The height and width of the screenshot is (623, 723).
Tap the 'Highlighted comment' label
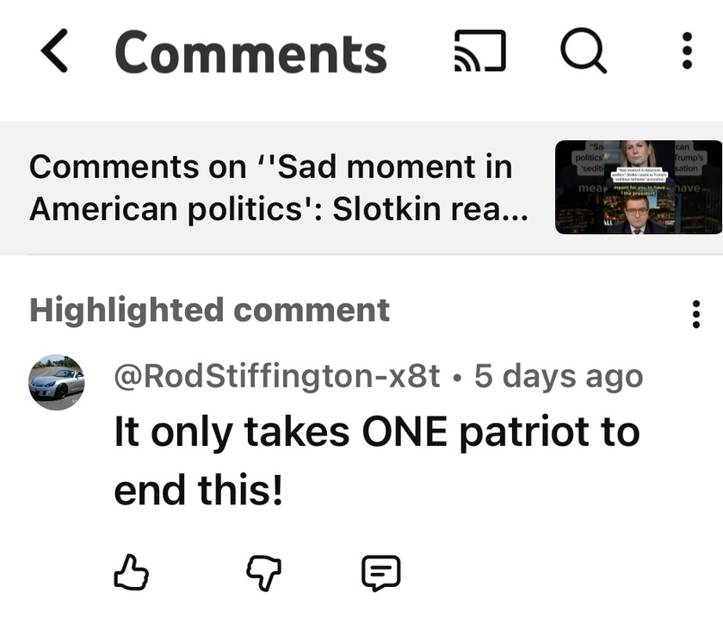pos(209,310)
